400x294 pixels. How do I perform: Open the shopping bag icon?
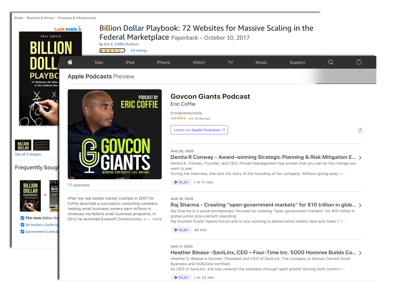[x=359, y=62]
